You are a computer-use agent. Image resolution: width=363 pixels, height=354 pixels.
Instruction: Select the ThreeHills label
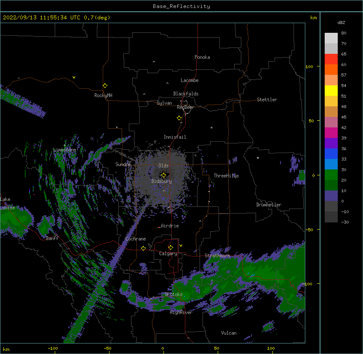click(226, 176)
